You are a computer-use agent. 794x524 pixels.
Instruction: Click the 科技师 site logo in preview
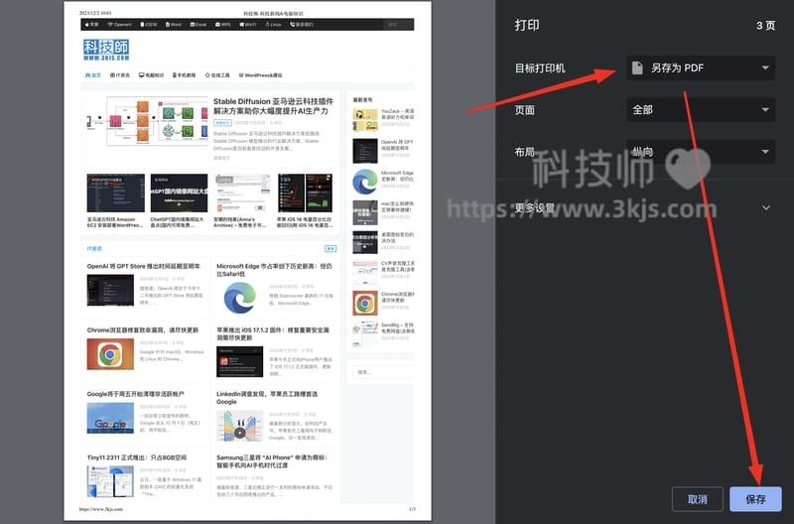click(x=106, y=50)
